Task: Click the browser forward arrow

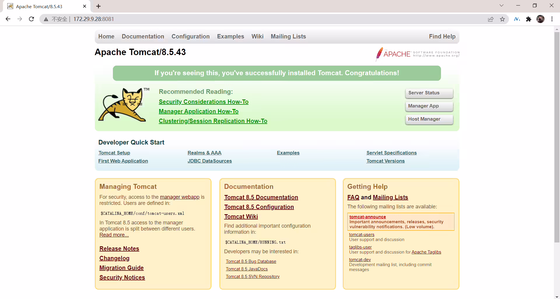Action: click(20, 19)
